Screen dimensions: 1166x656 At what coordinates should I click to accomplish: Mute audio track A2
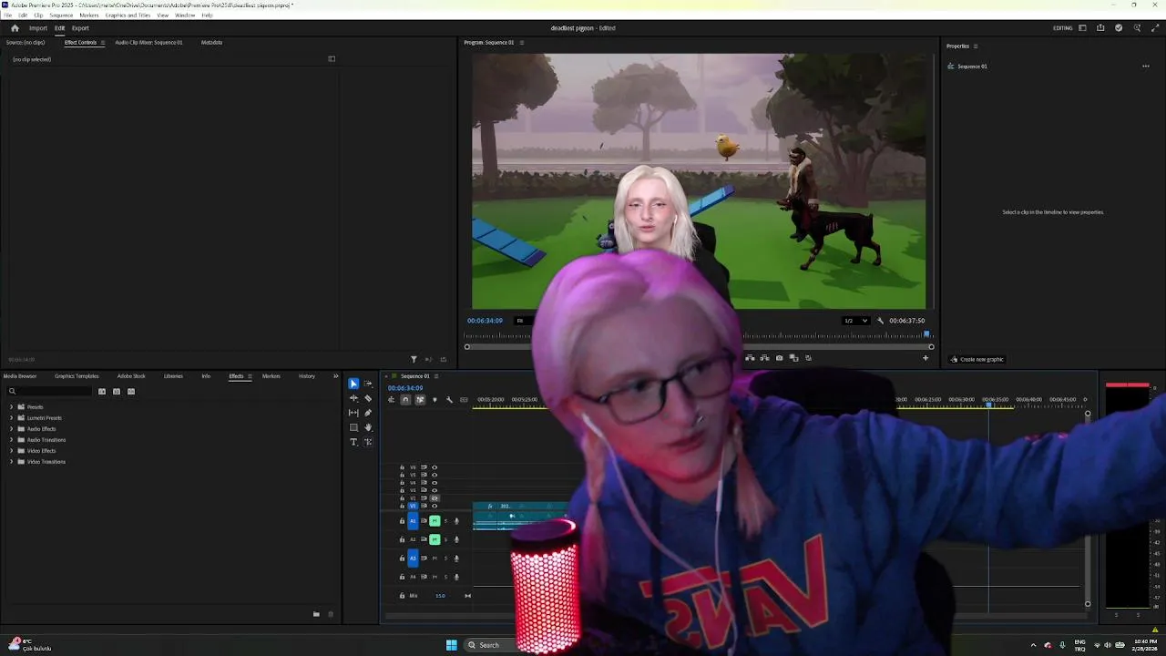[435, 539]
